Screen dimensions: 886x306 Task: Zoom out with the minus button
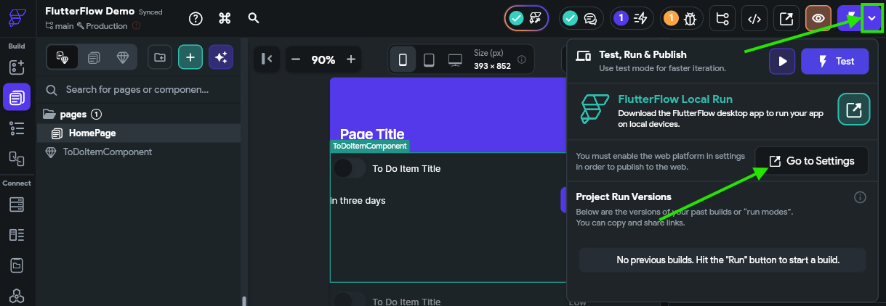[296, 59]
